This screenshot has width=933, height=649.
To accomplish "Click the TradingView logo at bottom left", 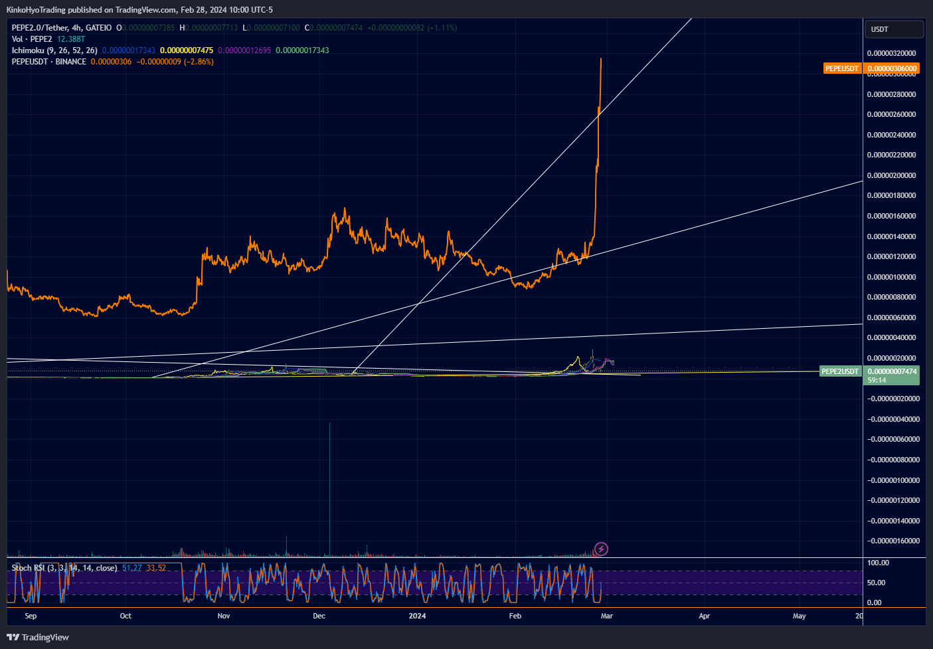I will coord(38,637).
